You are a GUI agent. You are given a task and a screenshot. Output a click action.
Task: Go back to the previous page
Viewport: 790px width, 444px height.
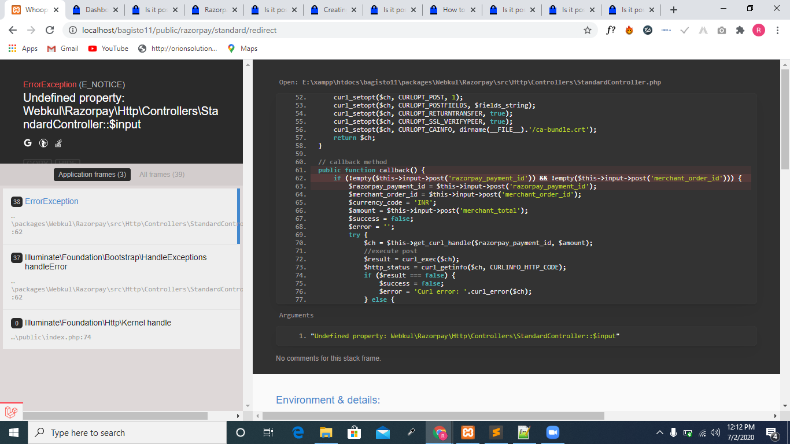[x=13, y=30]
